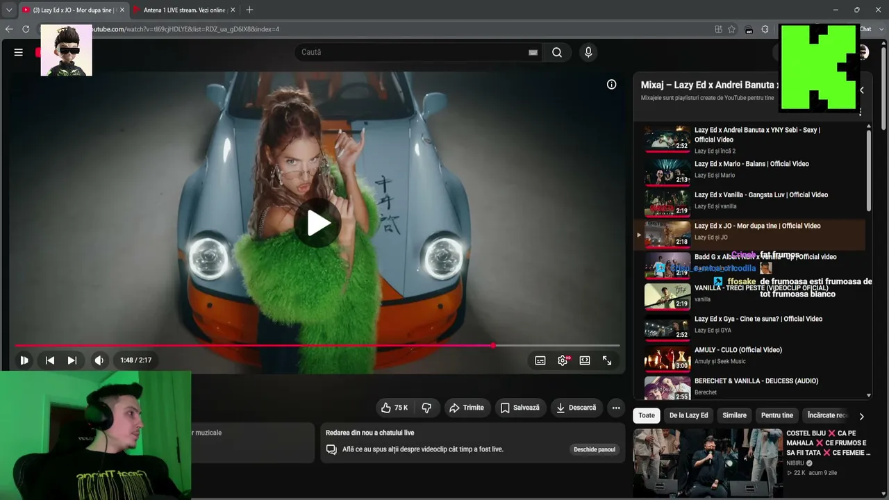Viewport: 889px width, 500px height.
Task: Click the address bar URL
Action: pos(186,29)
